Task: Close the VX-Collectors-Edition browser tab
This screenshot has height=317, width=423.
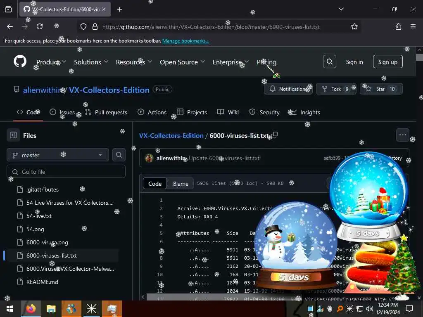Action: [104, 9]
